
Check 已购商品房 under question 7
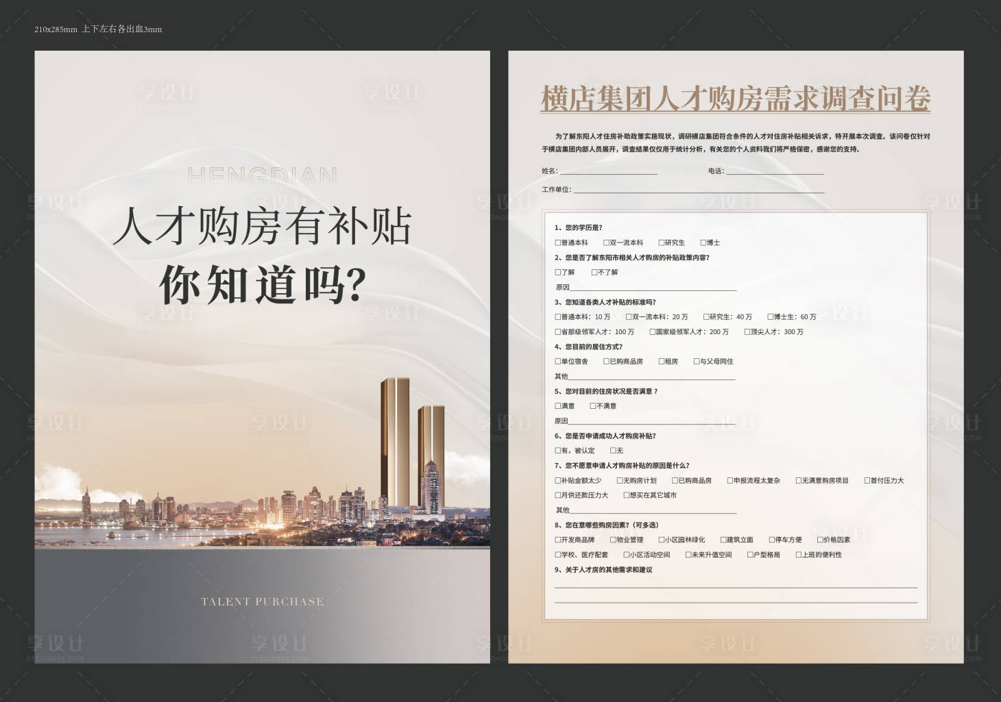(x=675, y=480)
